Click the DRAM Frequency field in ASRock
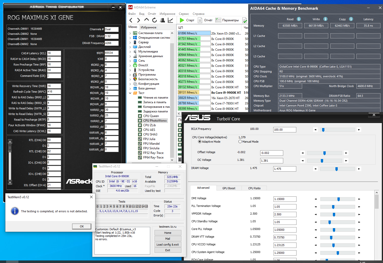This screenshot has width=383, height=263. (x=112, y=43)
